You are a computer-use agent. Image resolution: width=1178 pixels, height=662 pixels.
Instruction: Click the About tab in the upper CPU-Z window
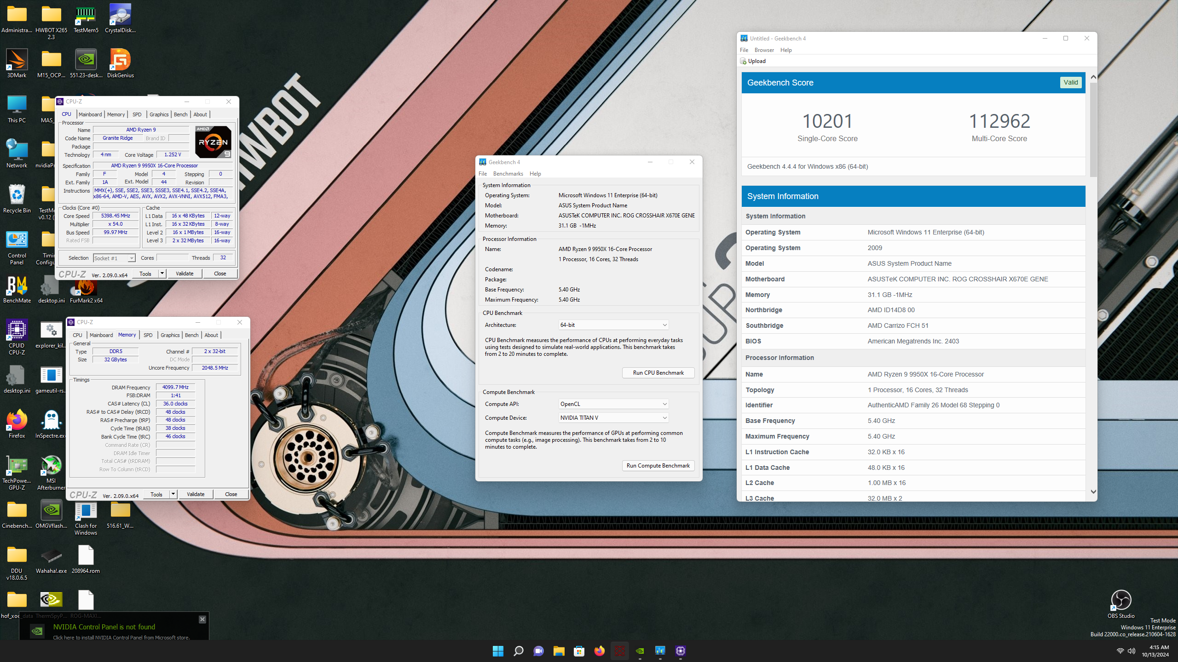click(200, 114)
